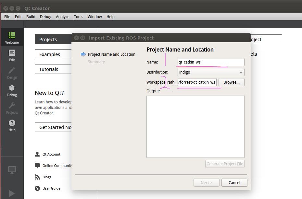Close the Import Existing ROS Project dialog

click(x=76, y=38)
